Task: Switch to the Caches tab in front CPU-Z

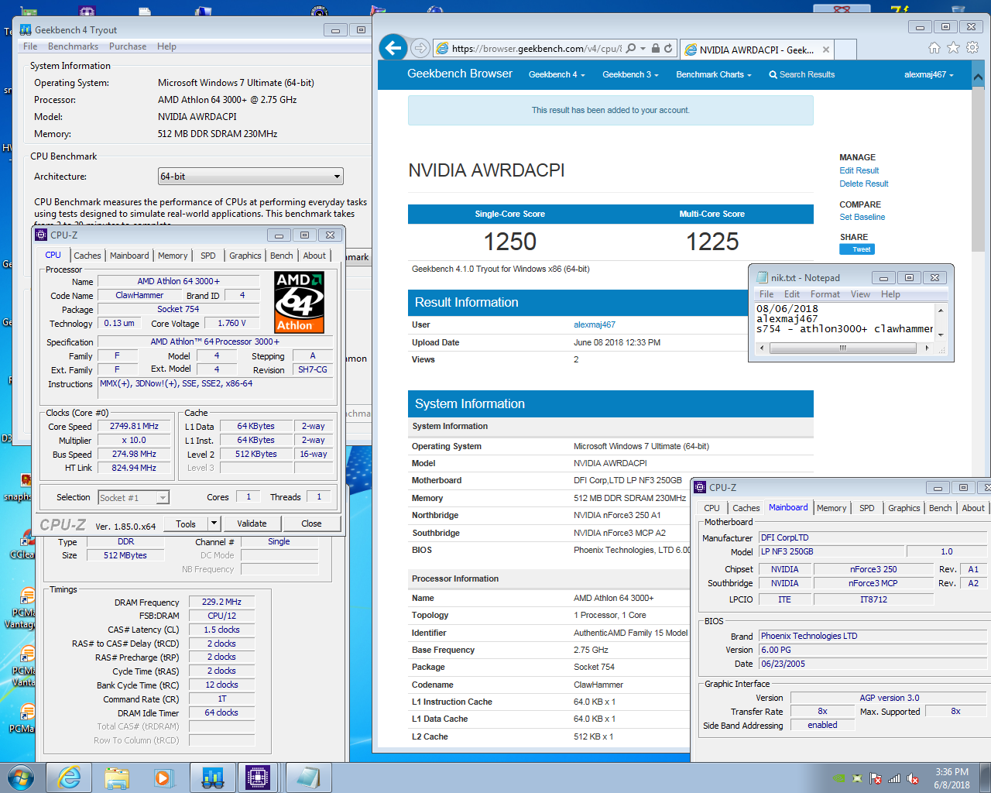Action: tap(87, 256)
